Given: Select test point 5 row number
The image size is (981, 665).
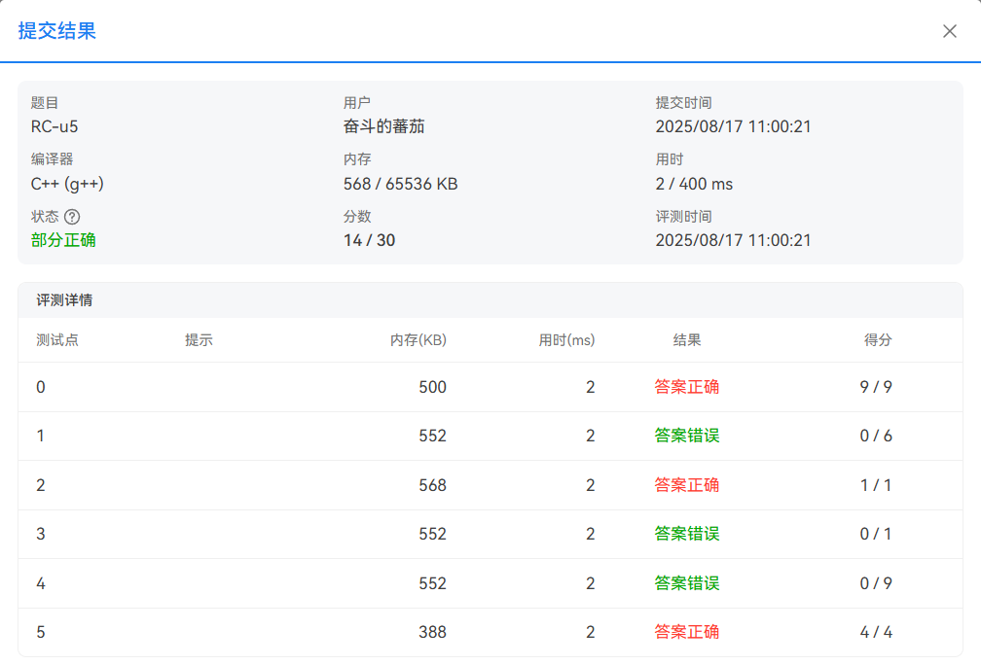Looking at the screenshot, I should (41, 632).
